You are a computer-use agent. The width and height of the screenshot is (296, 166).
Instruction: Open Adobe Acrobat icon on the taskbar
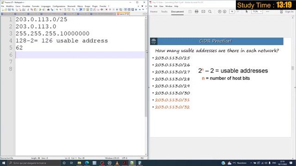pos(124,163)
